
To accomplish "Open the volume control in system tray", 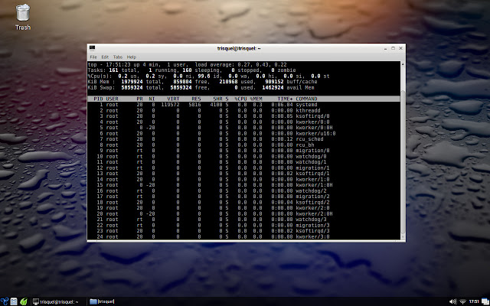I will 452,301.
